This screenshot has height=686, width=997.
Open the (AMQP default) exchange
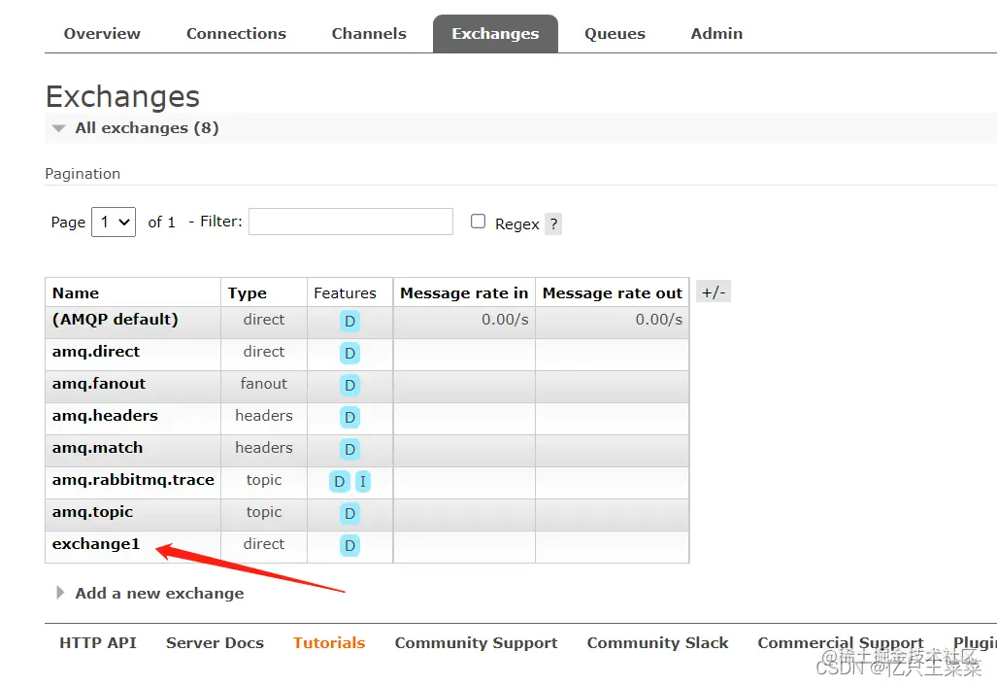[116, 320]
